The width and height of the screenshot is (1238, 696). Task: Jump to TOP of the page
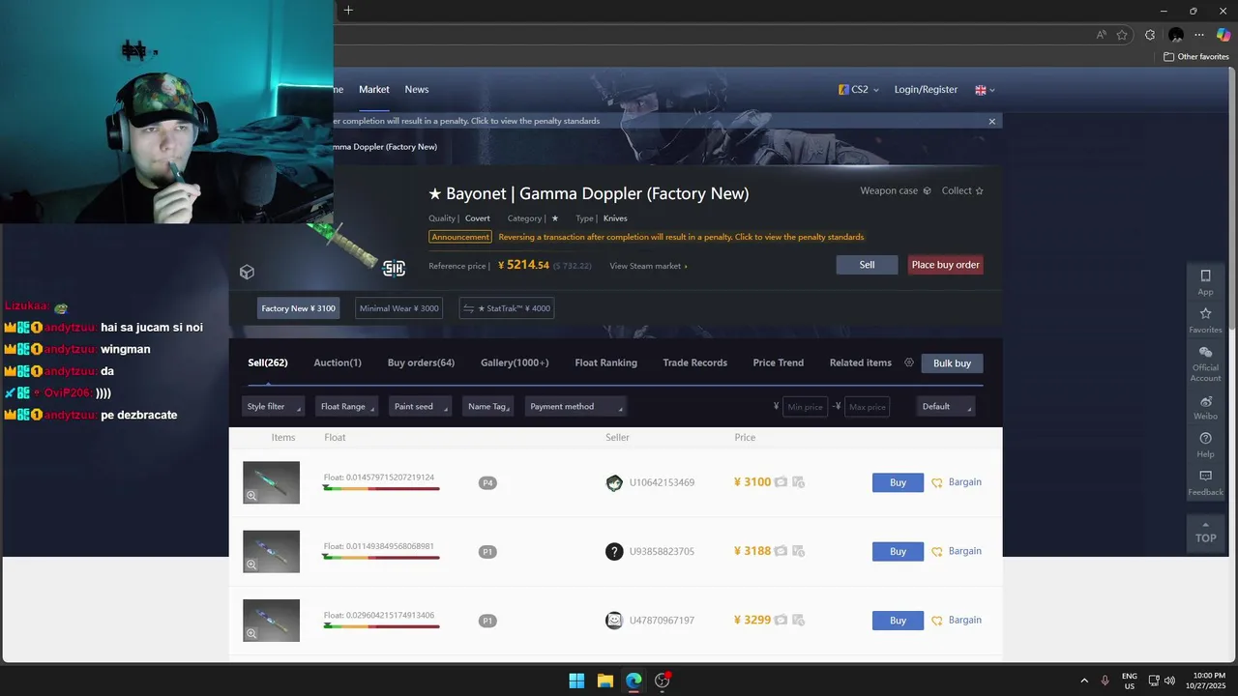[1205, 534]
